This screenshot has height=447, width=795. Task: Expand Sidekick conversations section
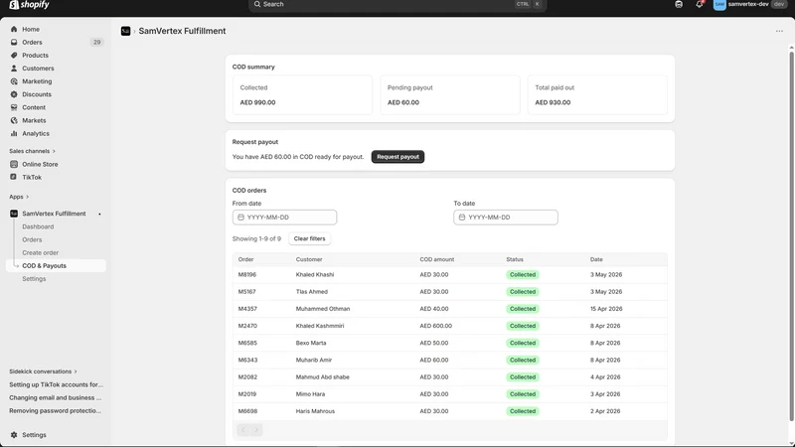pos(43,372)
